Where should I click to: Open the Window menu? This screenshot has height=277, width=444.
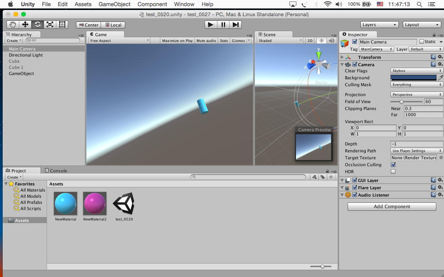pyautogui.click(x=184, y=4)
